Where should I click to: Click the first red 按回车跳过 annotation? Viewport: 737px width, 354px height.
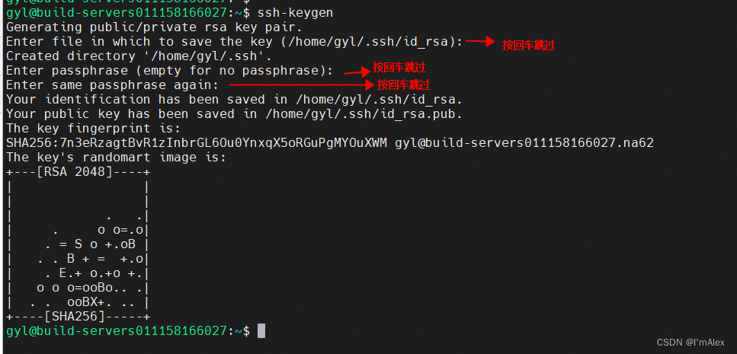(x=528, y=45)
